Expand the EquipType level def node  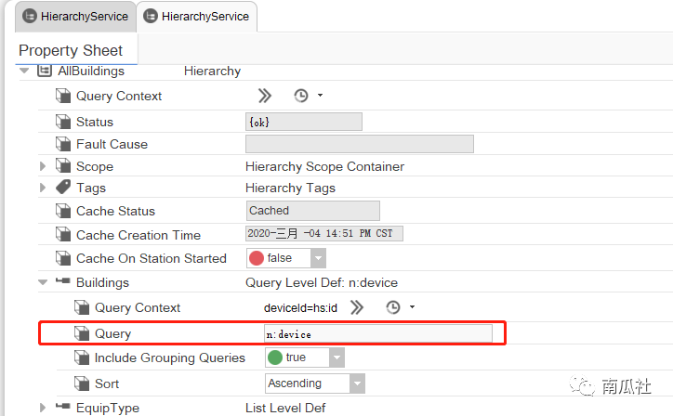(x=43, y=408)
